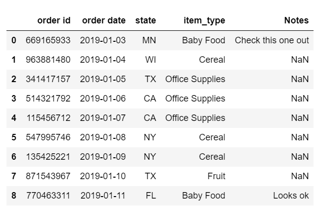The width and height of the screenshot is (319, 213).
Task: Click the 'order date' column header
Action: click(x=104, y=20)
